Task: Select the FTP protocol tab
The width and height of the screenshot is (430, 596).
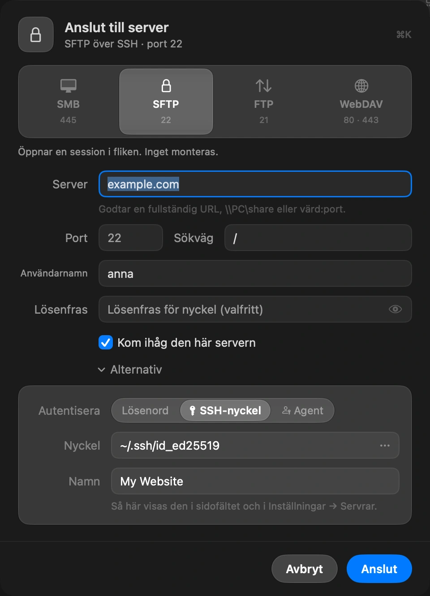Action: (x=264, y=102)
